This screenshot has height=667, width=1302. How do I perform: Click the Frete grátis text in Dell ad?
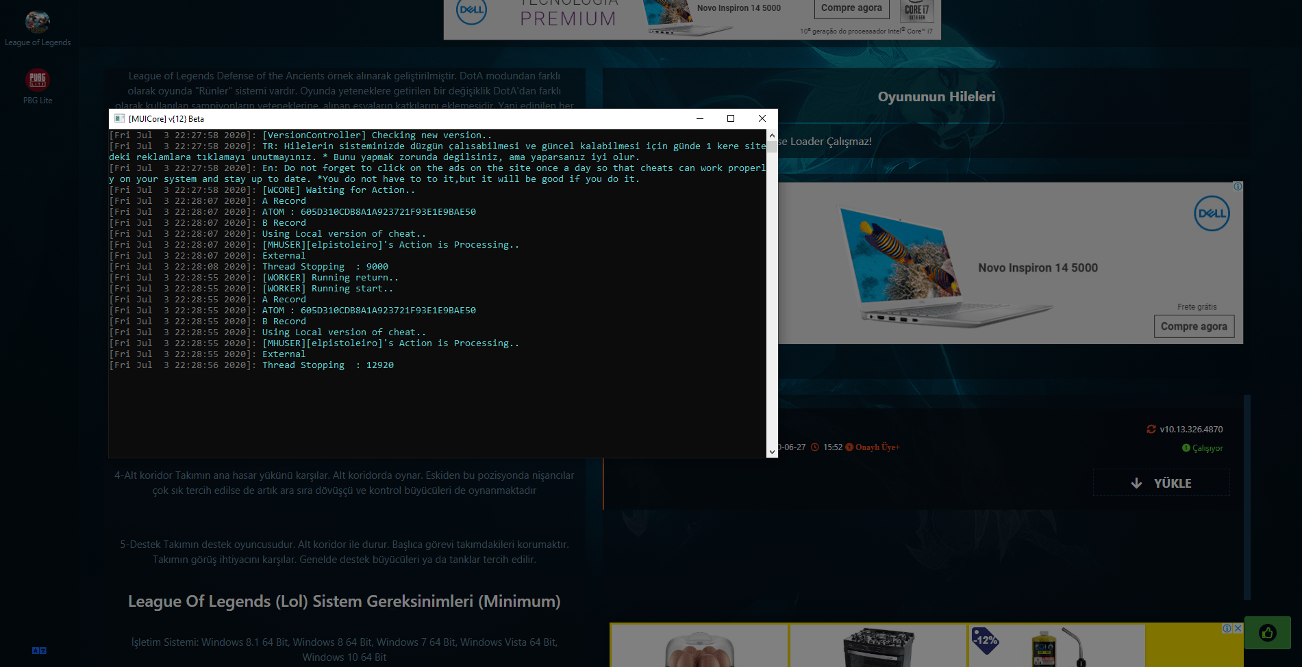coord(1197,307)
